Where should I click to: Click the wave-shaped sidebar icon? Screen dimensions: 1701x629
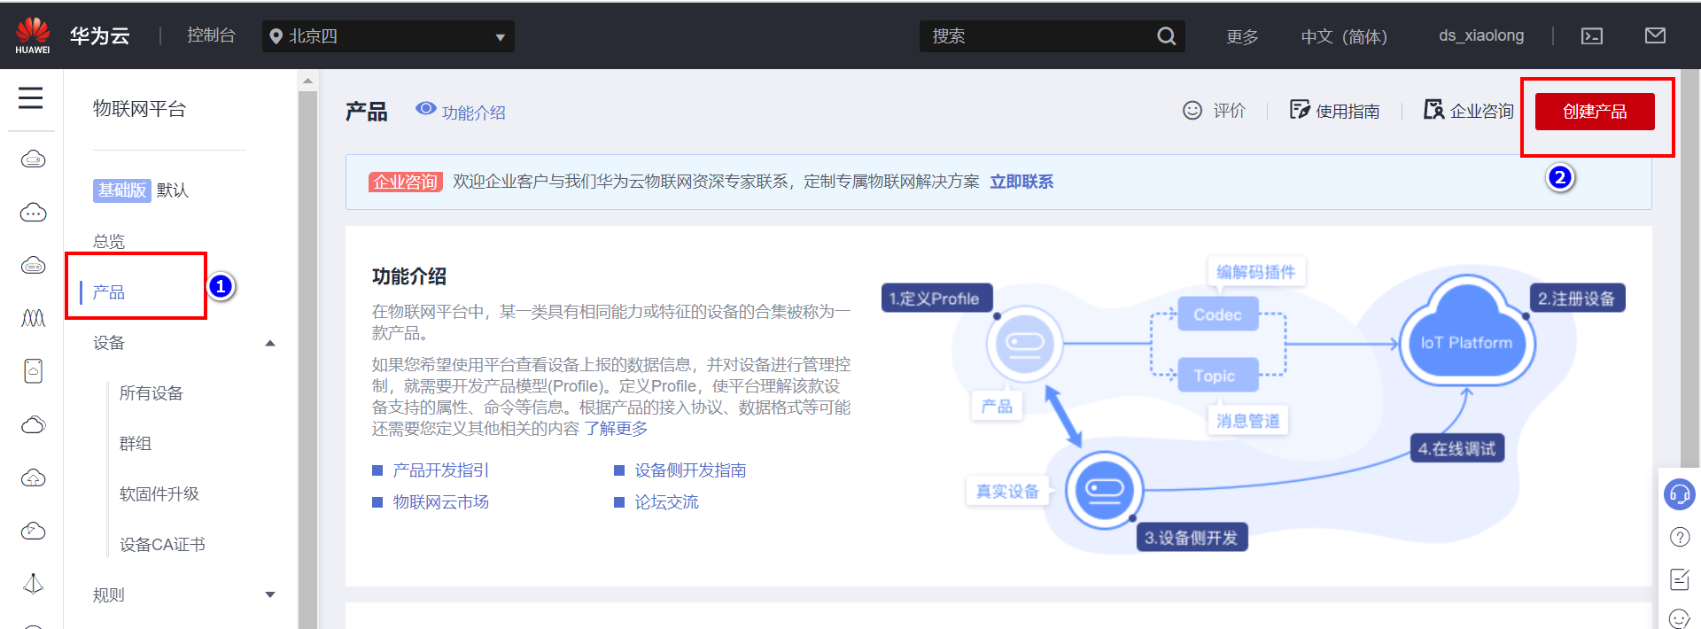pyautogui.click(x=33, y=318)
